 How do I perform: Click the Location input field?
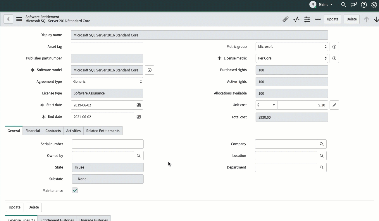coord(286,156)
